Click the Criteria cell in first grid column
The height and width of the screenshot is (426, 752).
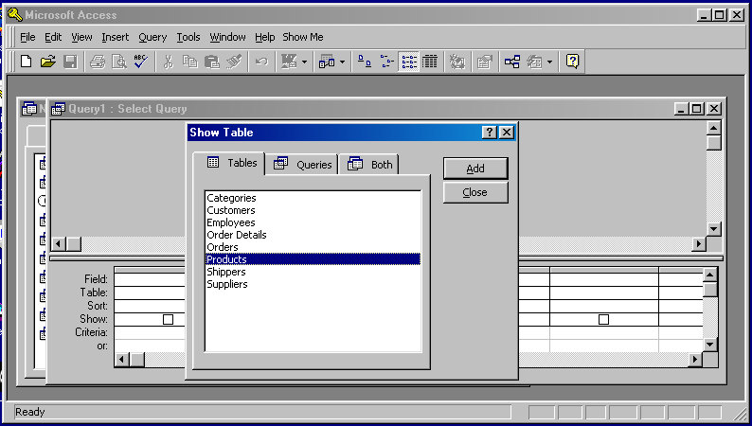pos(150,332)
